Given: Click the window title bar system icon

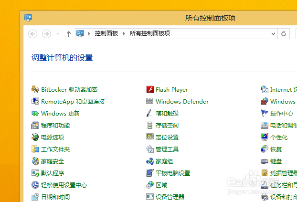Looking at the screenshot, I should click(28, 18).
